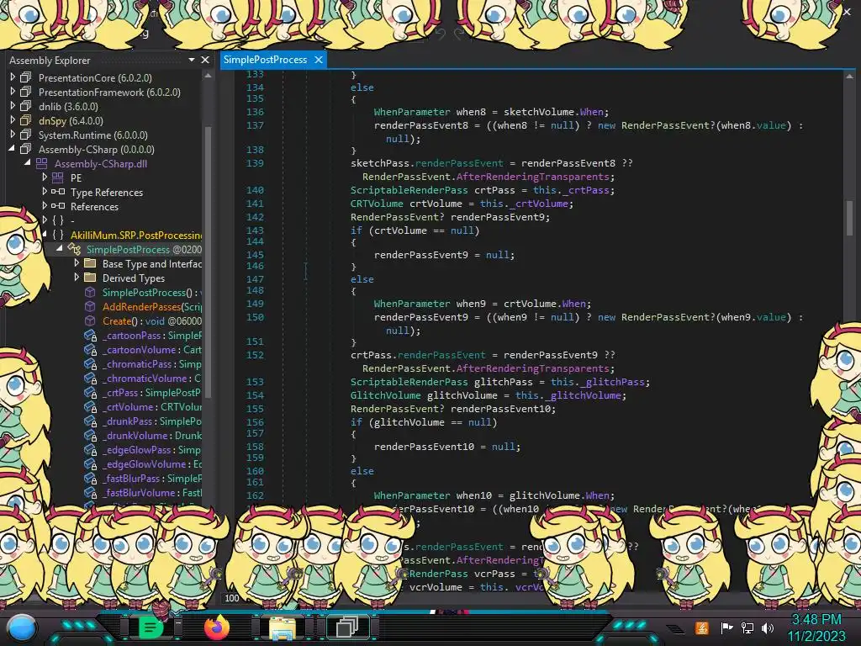Click the Base Type and Interfaces folder icon
The width and height of the screenshot is (861, 646).
pos(90,263)
